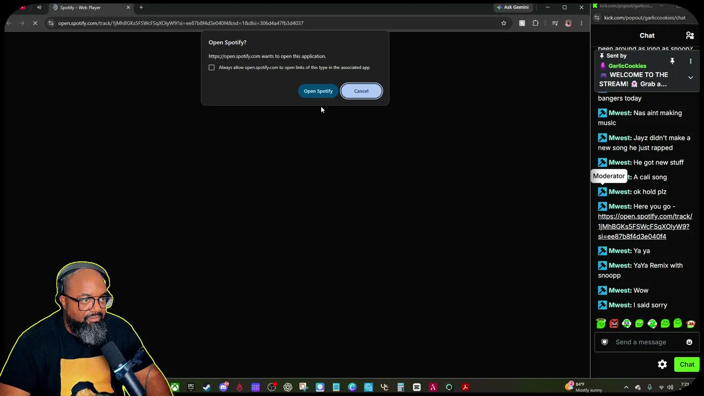Select the sad dog emote at row end
This screenshot has width=704, height=396.
[691, 324]
